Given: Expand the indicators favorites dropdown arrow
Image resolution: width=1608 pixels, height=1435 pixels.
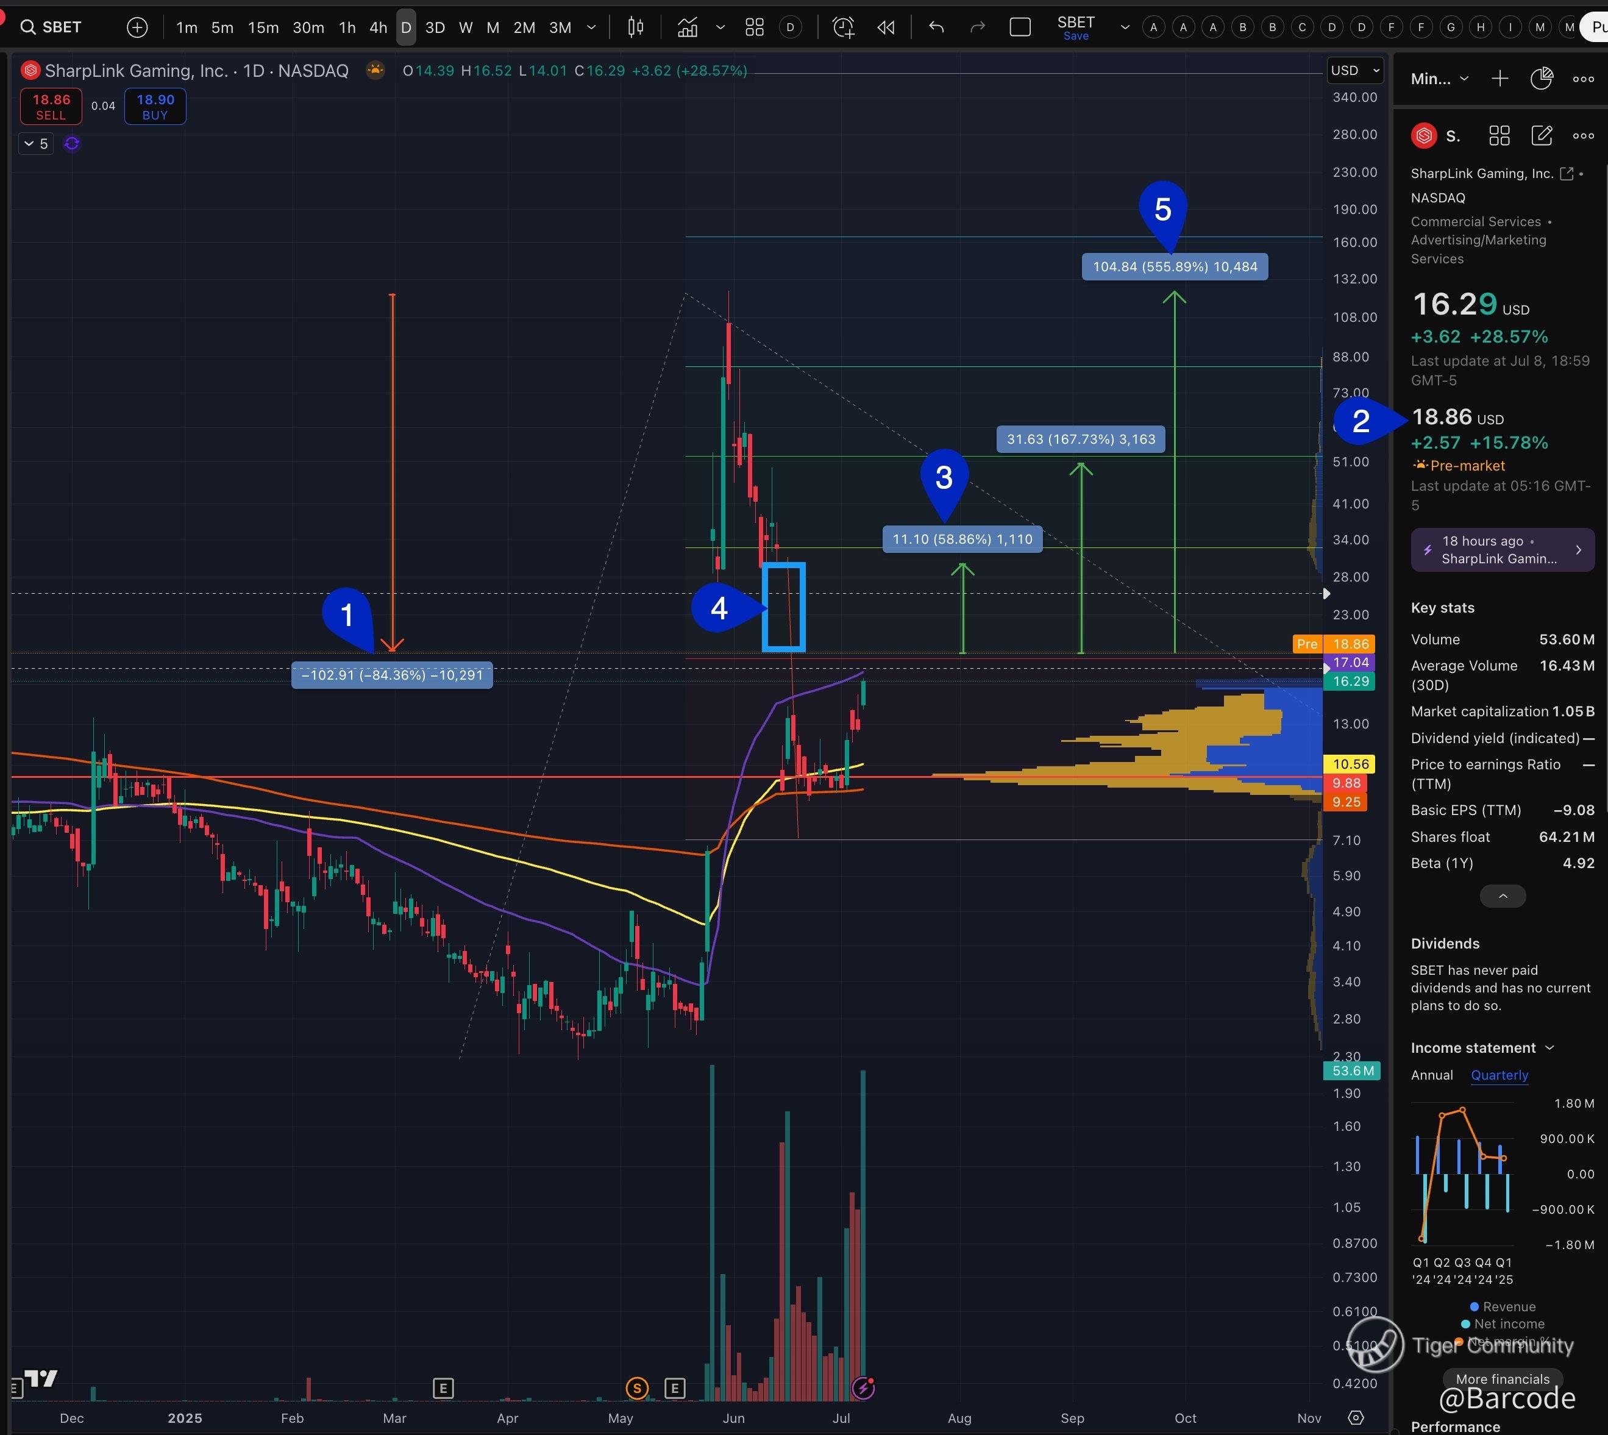Looking at the screenshot, I should pyautogui.click(x=720, y=27).
